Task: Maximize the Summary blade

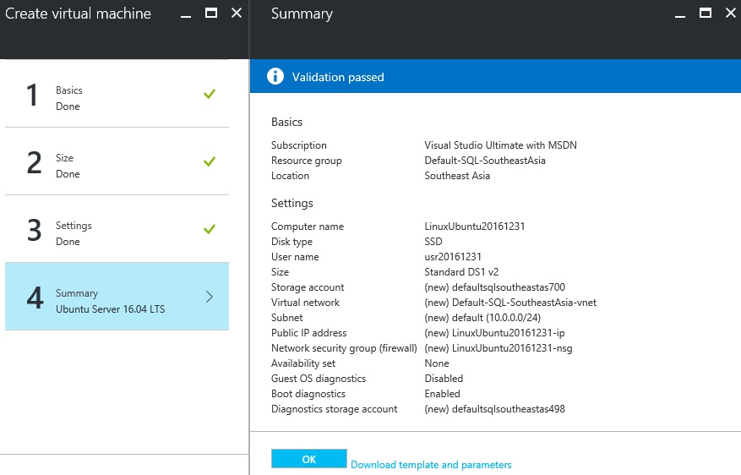Action: click(x=706, y=13)
